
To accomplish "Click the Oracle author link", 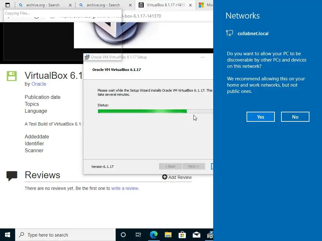I will click(x=39, y=84).
